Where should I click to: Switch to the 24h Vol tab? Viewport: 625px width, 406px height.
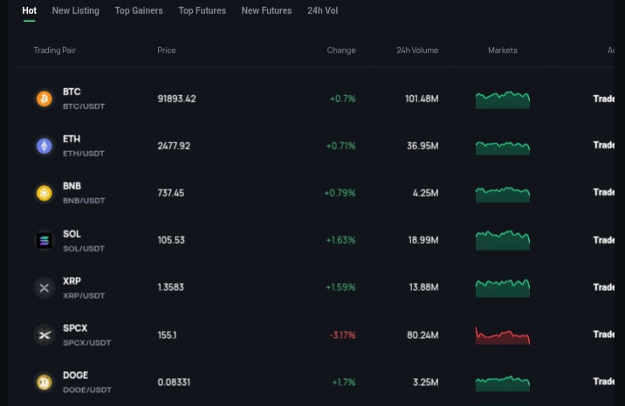322,10
